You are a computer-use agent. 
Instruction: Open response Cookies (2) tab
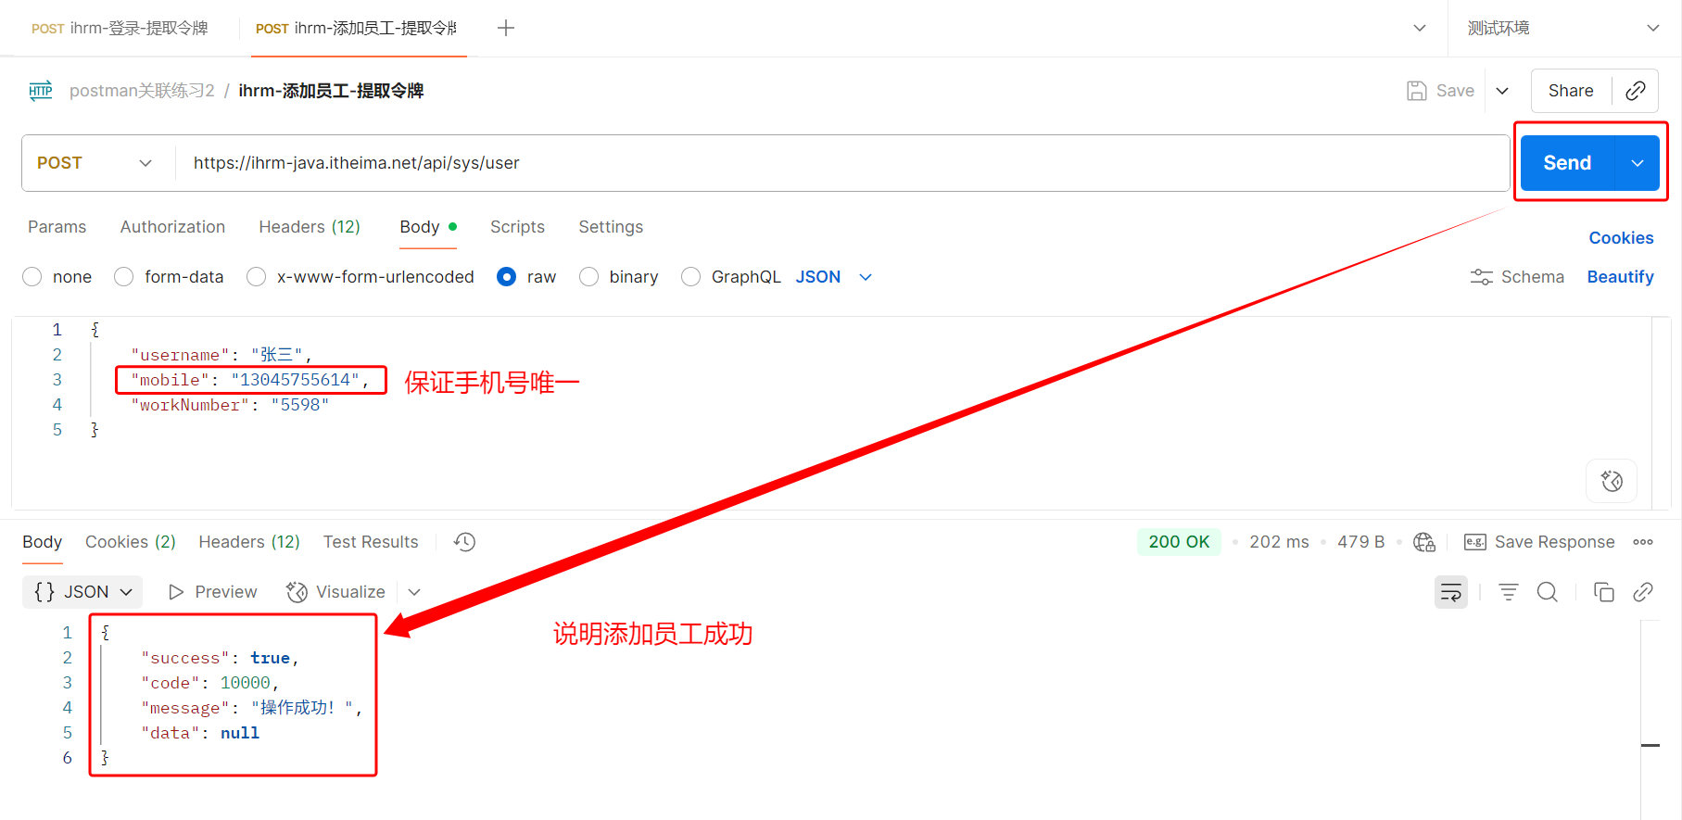point(131,542)
